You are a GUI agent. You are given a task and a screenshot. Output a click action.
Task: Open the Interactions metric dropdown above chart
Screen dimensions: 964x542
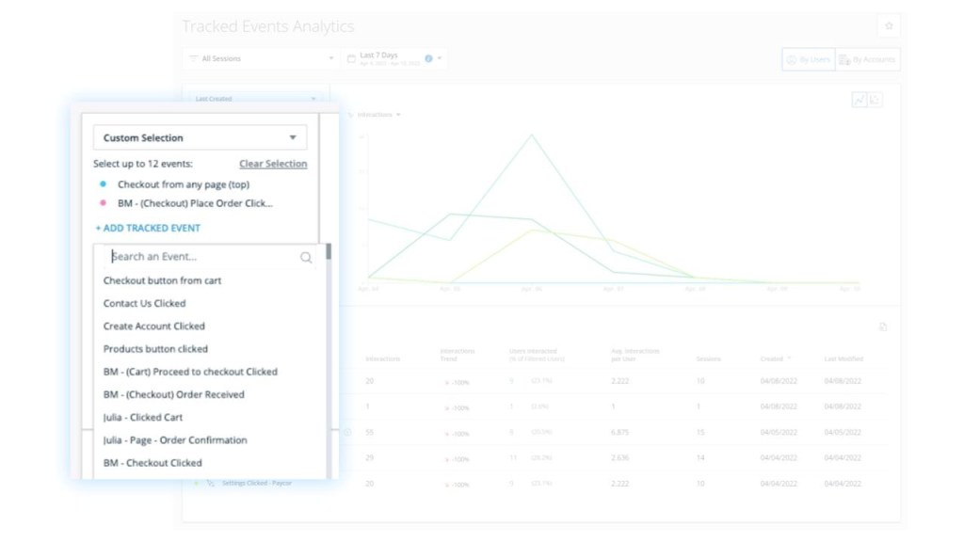click(377, 115)
